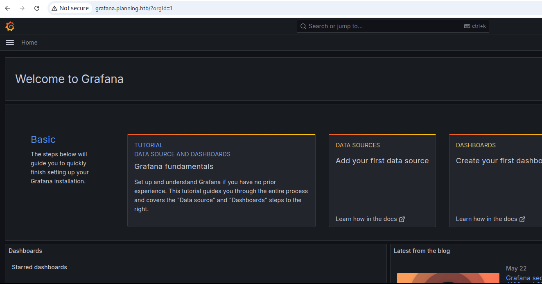The image size is (542, 284).
Task: Open "Learn how in the docs" for data sources
Action: tap(366, 219)
